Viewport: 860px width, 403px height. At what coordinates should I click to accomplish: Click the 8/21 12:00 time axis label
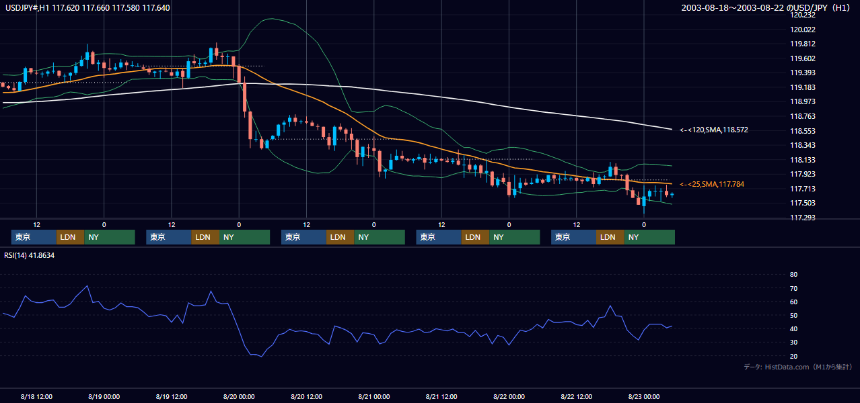(x=441, y=396)
